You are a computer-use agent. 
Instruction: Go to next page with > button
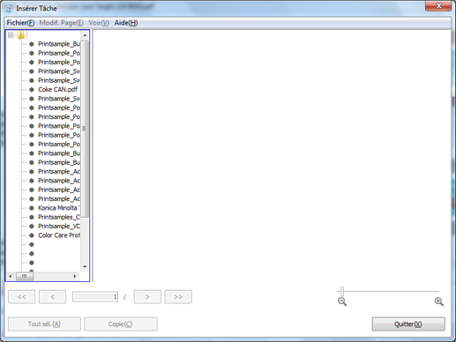tap(147, 297)
